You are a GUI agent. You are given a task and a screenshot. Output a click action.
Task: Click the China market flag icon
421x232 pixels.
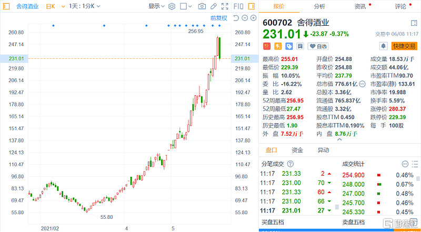click(x=267, y=46)
